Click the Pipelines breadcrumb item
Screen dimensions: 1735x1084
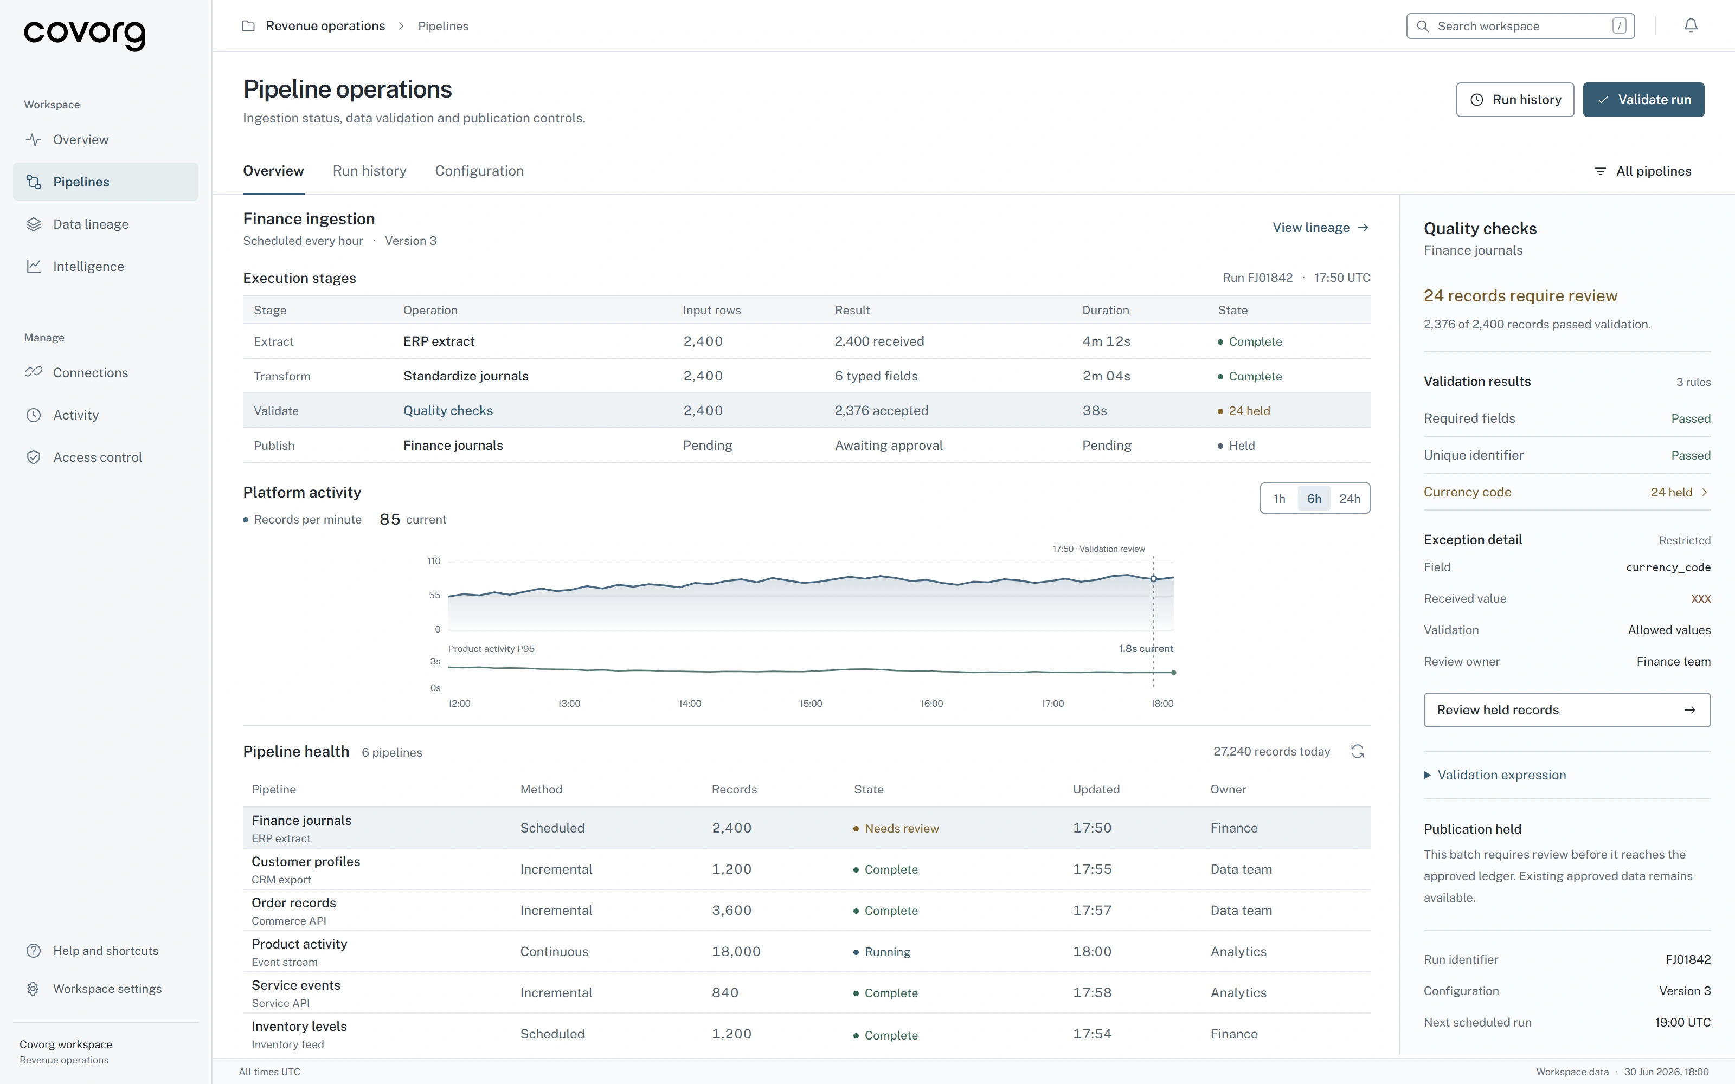pyautogui.click(x=442, y=26)
